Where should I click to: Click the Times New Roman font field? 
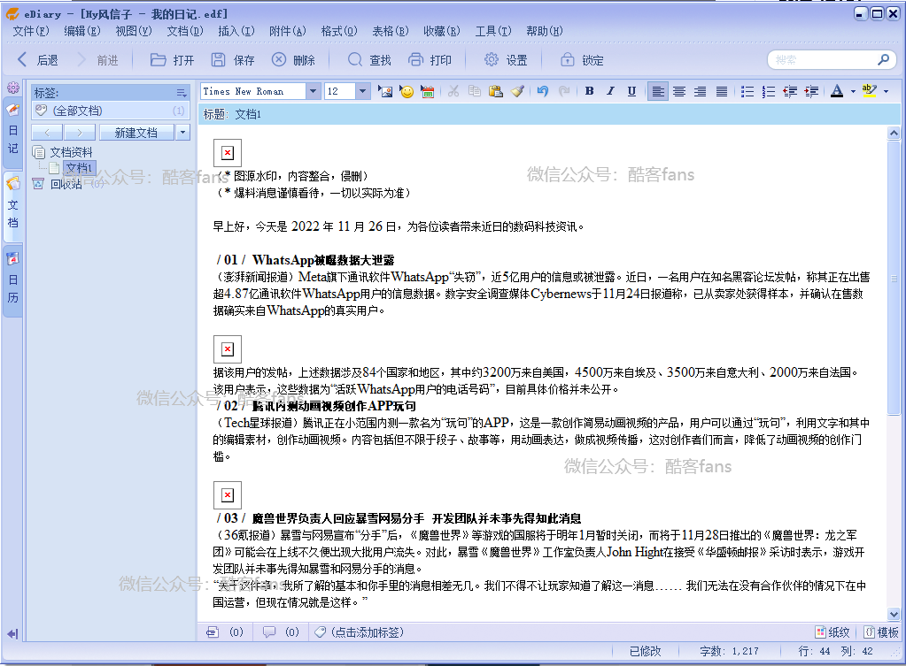[x=253, y=91]
